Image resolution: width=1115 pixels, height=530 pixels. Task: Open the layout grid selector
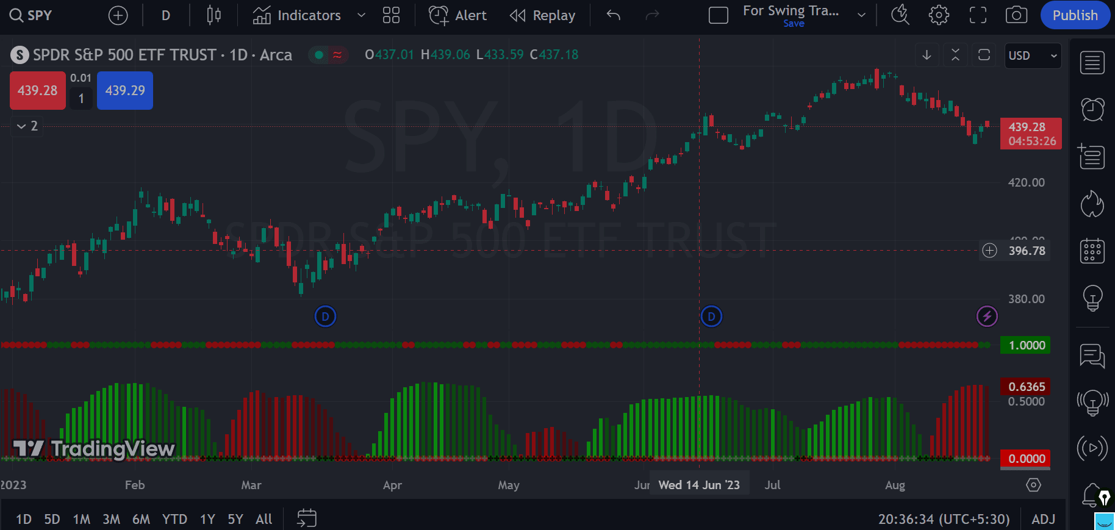(391, 15)
